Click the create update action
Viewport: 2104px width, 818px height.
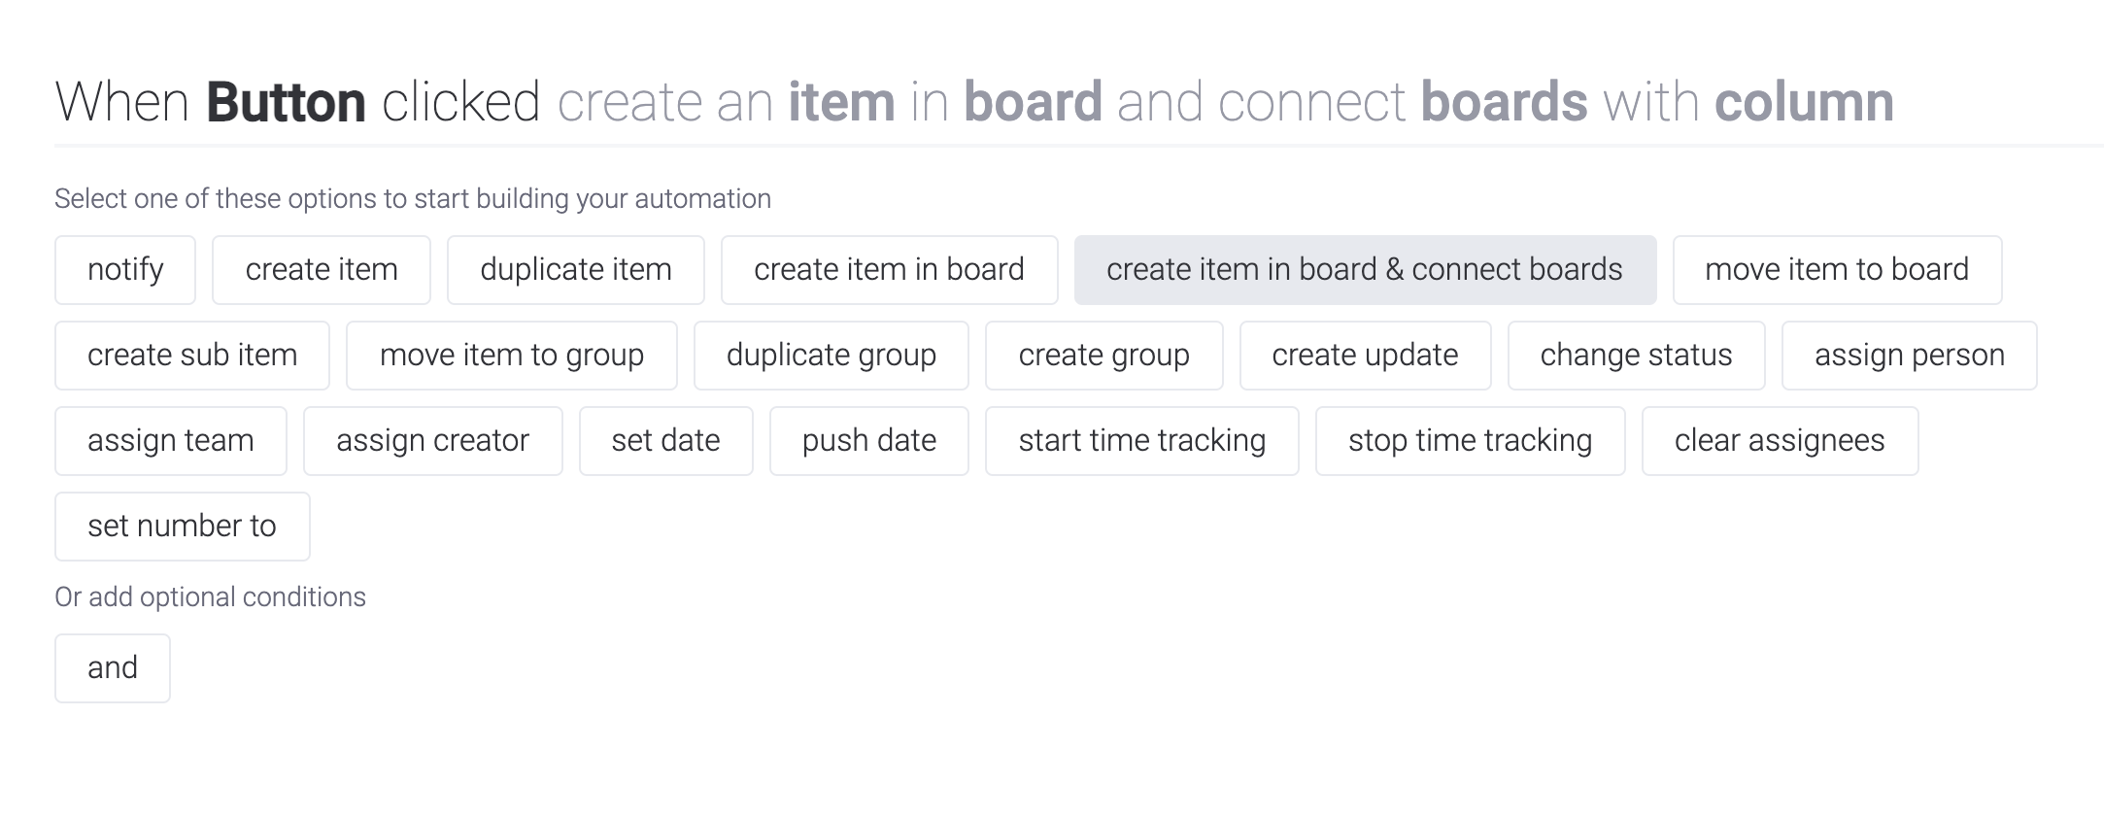(1365, 356)
